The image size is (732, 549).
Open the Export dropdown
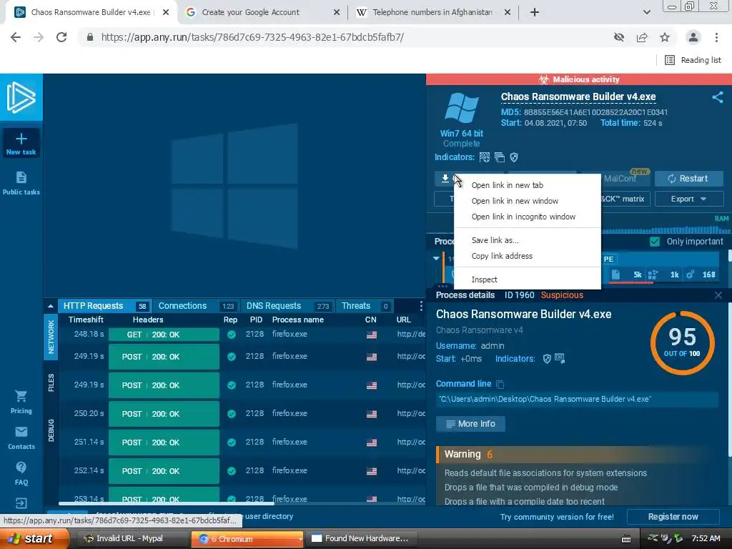tap(689, 199)
